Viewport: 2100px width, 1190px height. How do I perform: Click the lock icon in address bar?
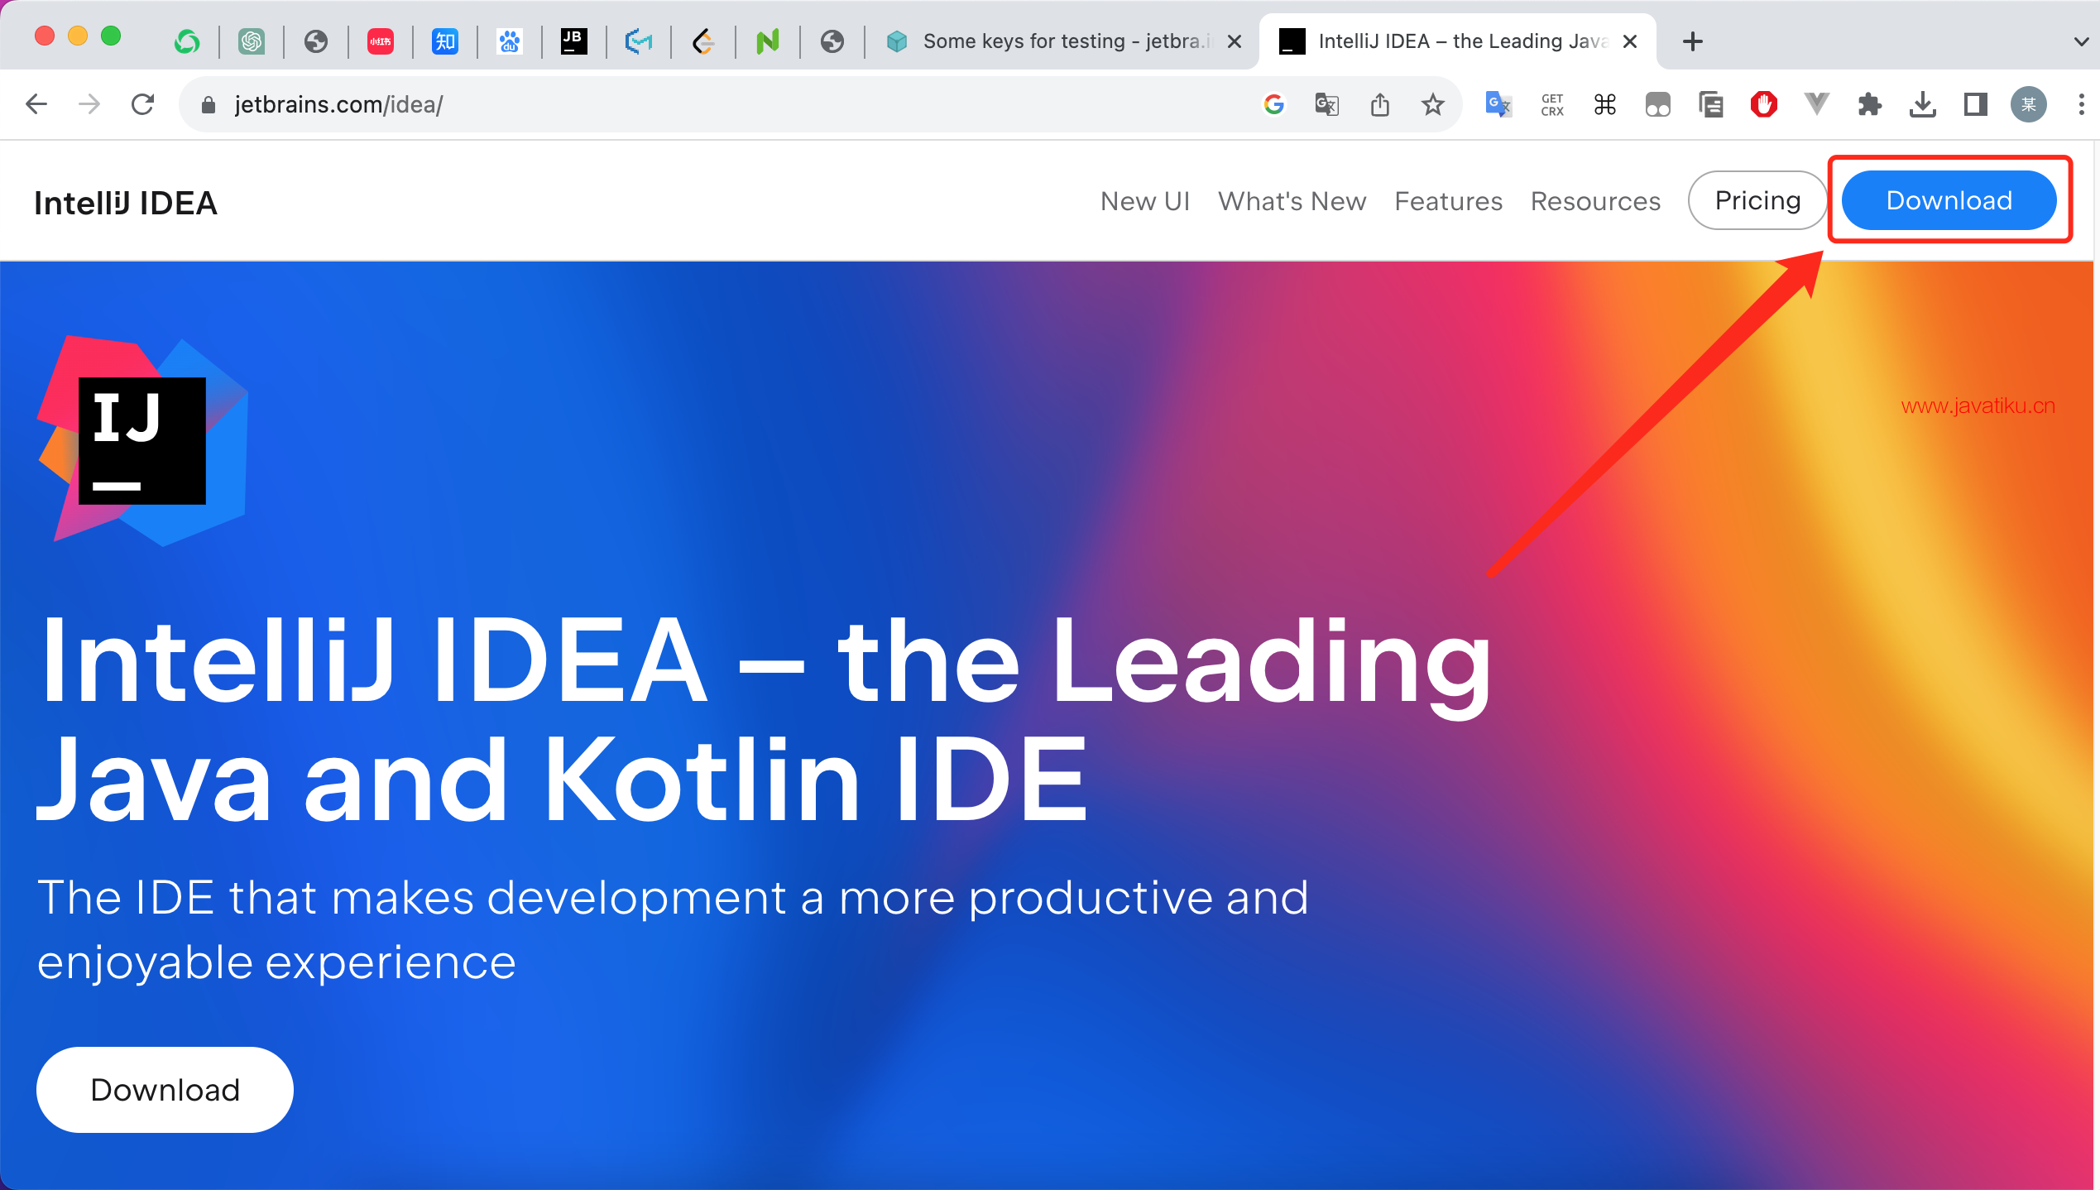point(209,104)
